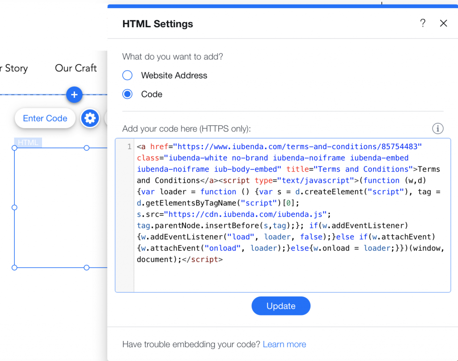Select the Our Story navigation item
458x361 pixels.
(14, 68)
